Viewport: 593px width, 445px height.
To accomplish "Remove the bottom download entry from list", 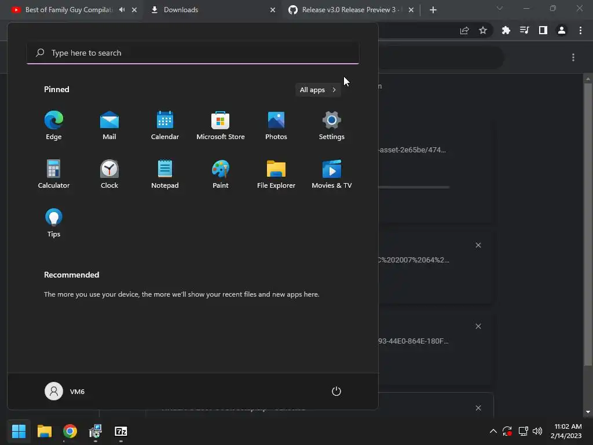I will [x=478, y=408].
